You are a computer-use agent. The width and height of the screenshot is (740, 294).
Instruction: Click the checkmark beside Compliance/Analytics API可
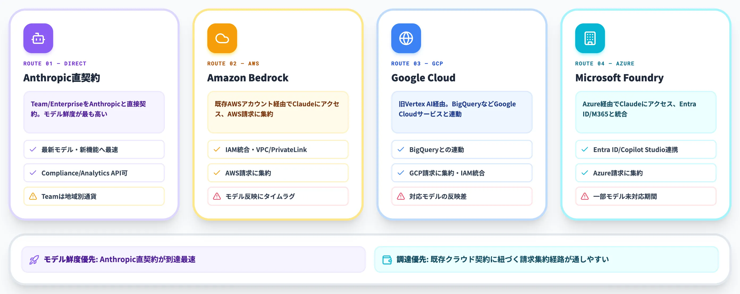(x=33, y=173)
